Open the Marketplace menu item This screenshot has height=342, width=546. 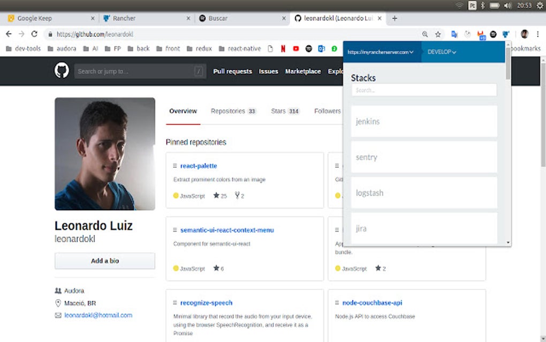[x=303, y=71]
